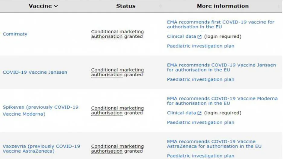Screen dimensions: 283x159
Task: Click the More information column header
Action: (x=223, y=6)
